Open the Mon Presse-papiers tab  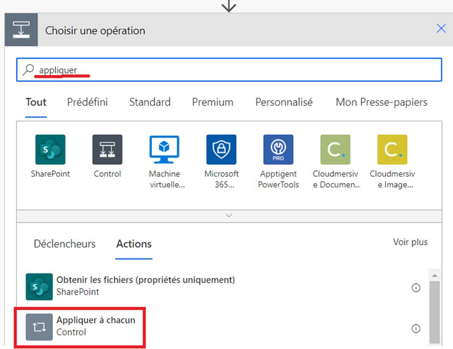pos(381,102)
